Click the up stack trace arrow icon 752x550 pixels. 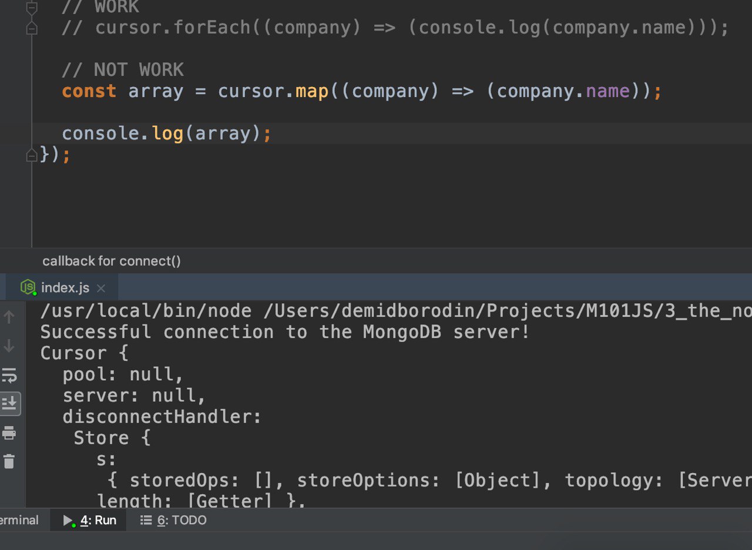pyautogui.click(x=9, y=318)
